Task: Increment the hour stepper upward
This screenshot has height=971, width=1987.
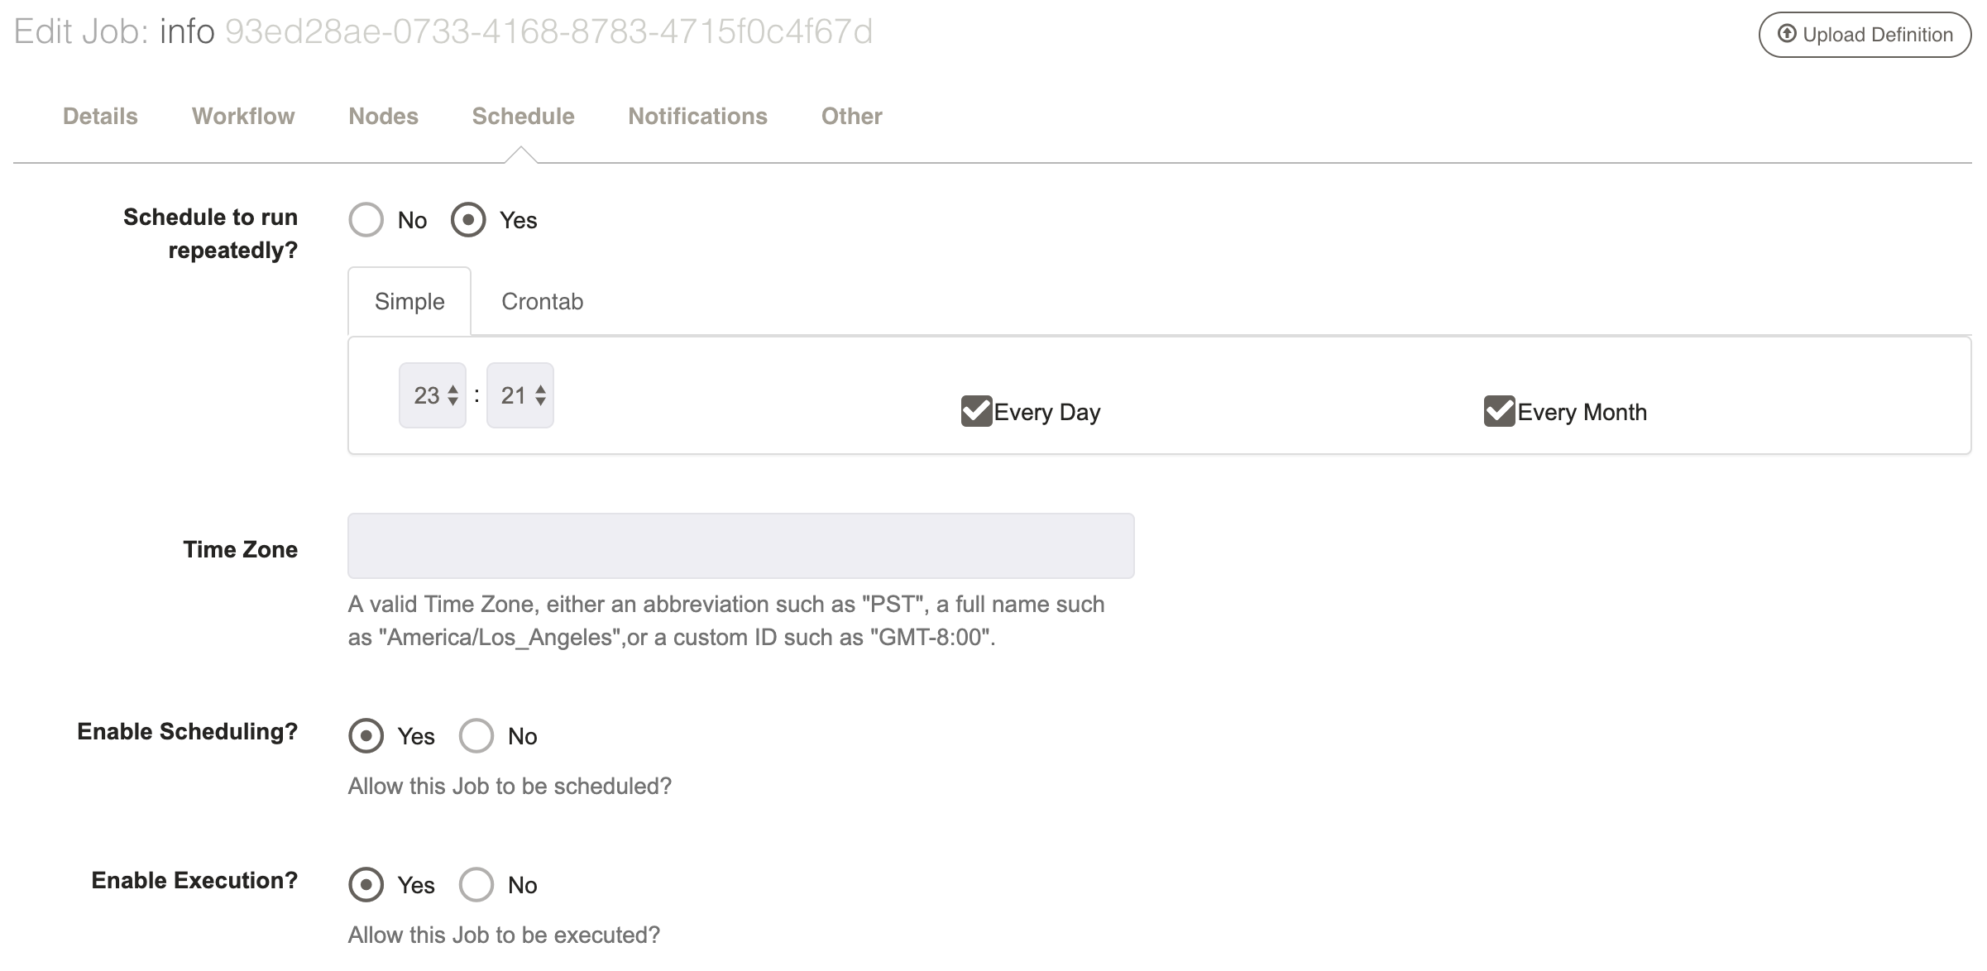Action: pyautogui.click(x=452, y=388)
